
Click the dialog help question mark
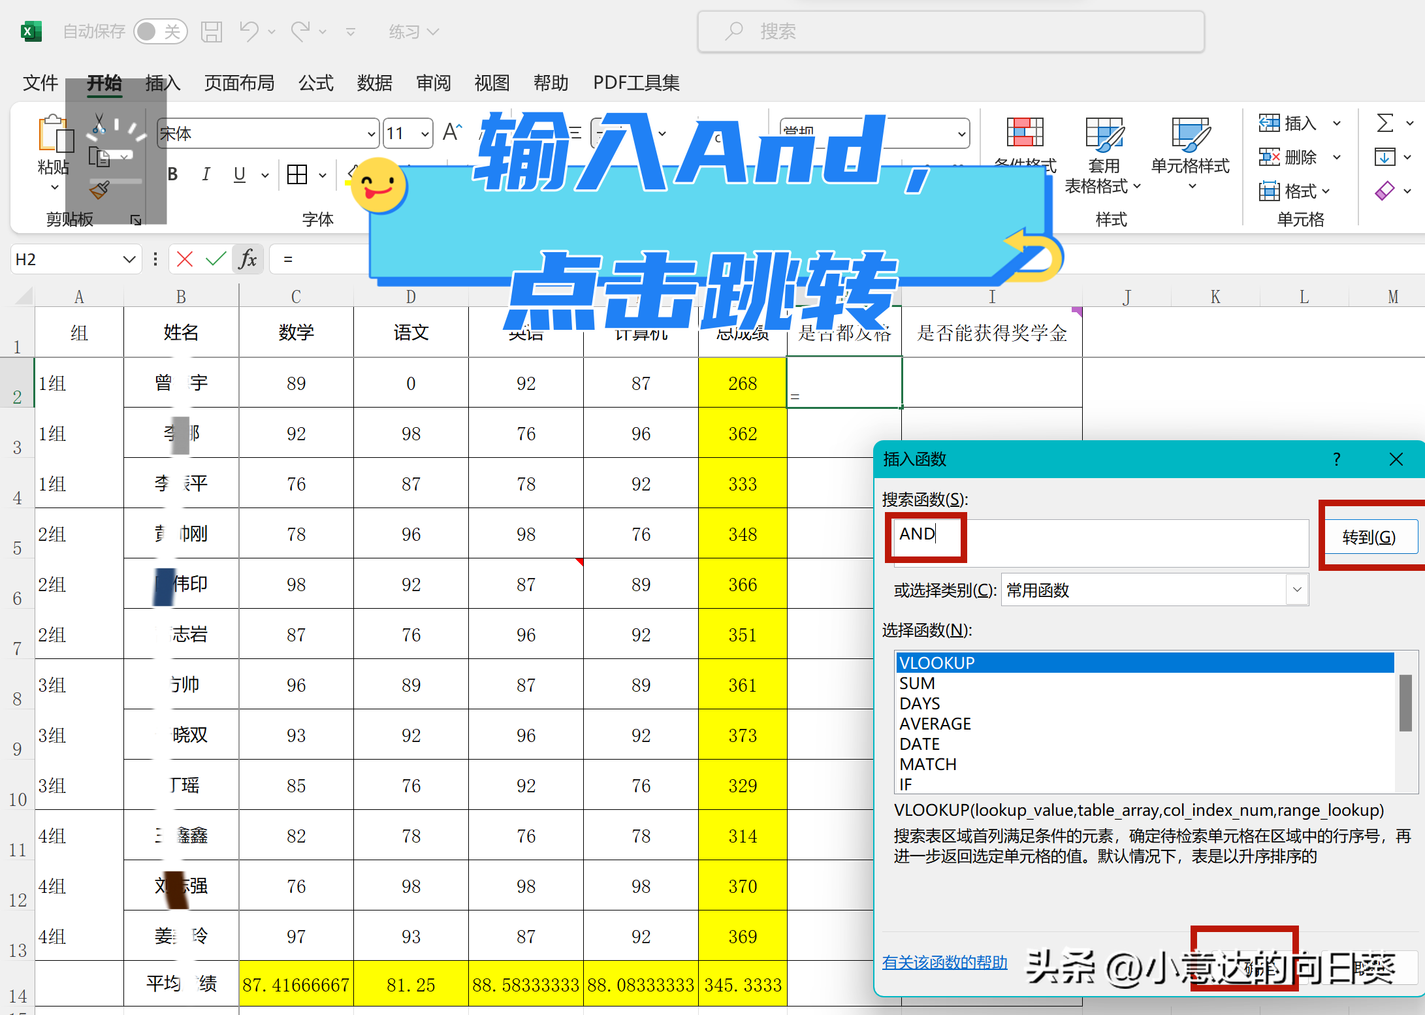(1336, 459)
